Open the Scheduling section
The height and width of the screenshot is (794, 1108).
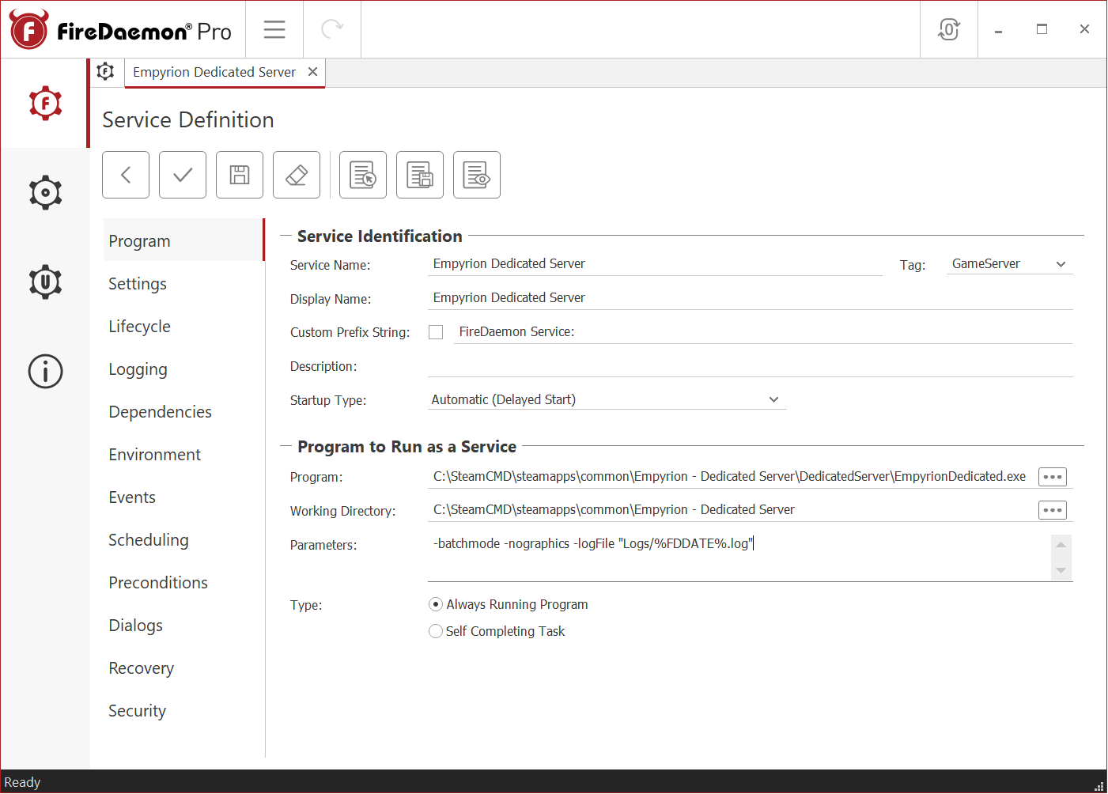pos(183,539)
